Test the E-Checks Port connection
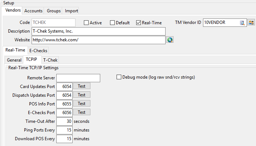This screenshot has width=256, height=146. point(82,112)
